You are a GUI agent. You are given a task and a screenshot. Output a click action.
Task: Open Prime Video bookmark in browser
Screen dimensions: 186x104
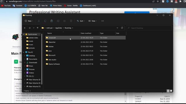point(56,5)
